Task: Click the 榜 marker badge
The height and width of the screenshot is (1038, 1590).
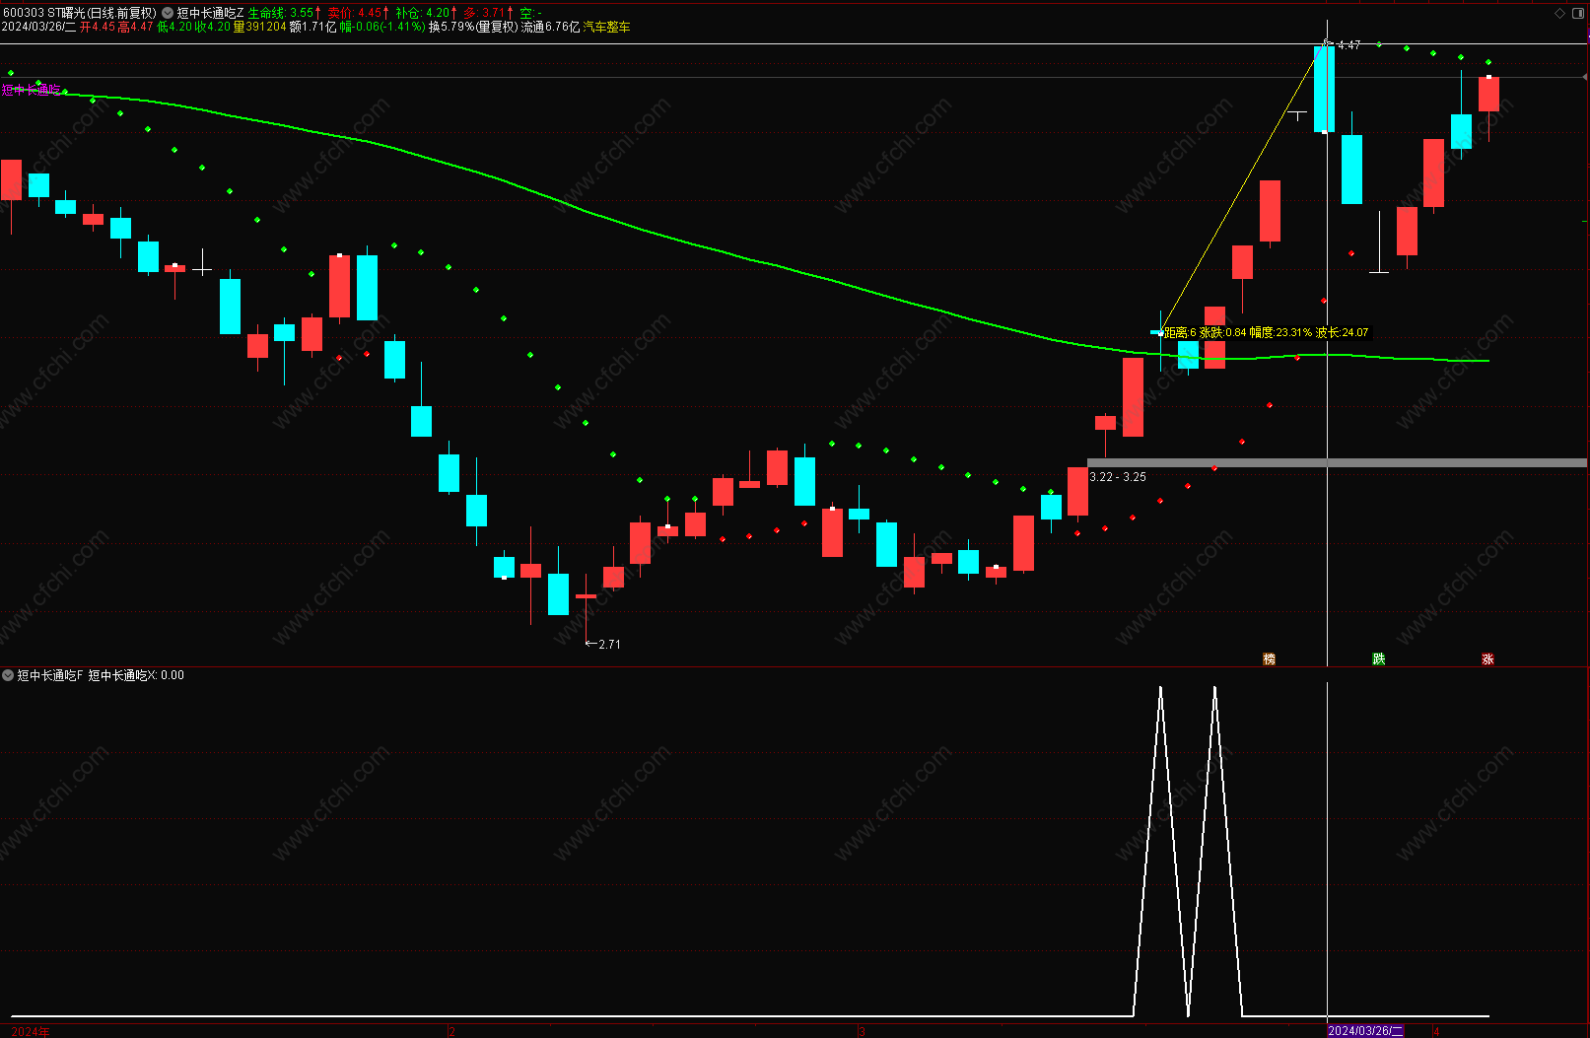Action: coord(1269,658)
